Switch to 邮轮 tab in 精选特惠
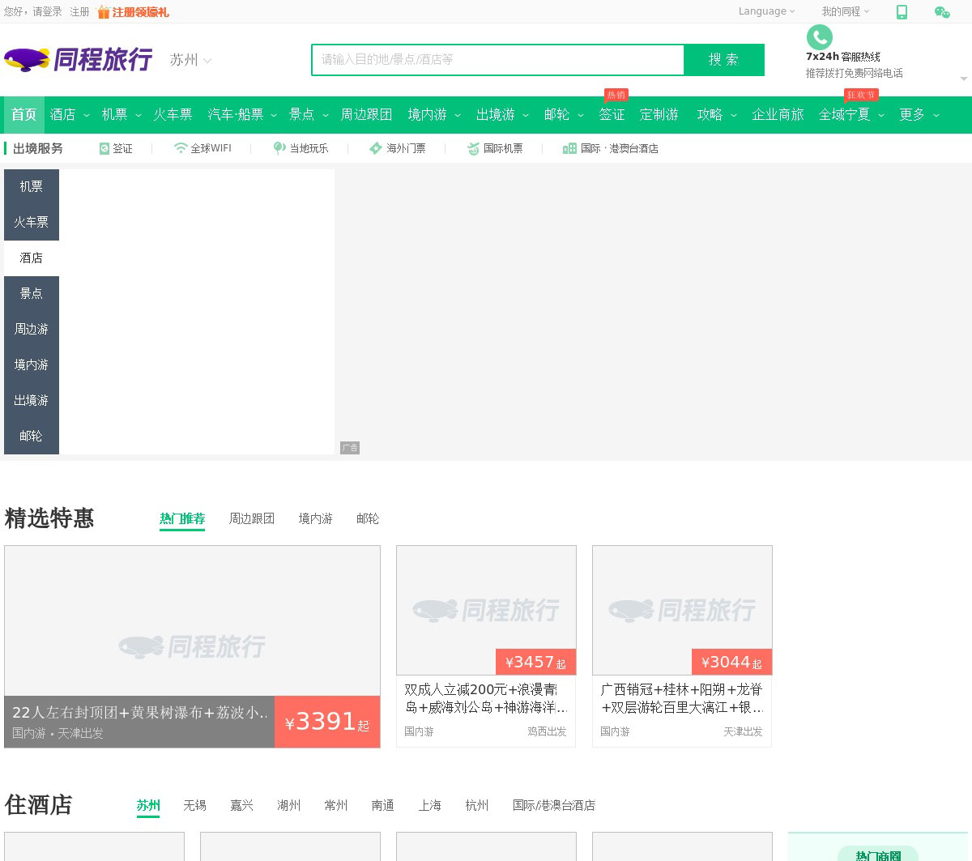972x861 pixels. (x=368, y=519)
